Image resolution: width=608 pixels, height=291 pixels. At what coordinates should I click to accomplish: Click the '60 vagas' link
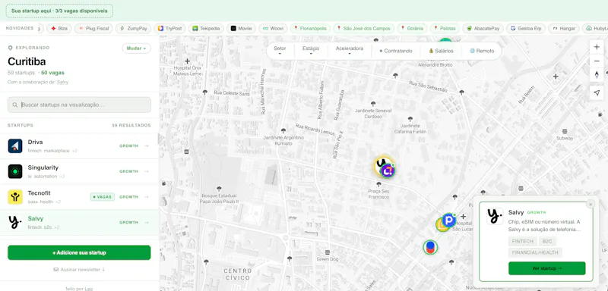coord(52,73)
